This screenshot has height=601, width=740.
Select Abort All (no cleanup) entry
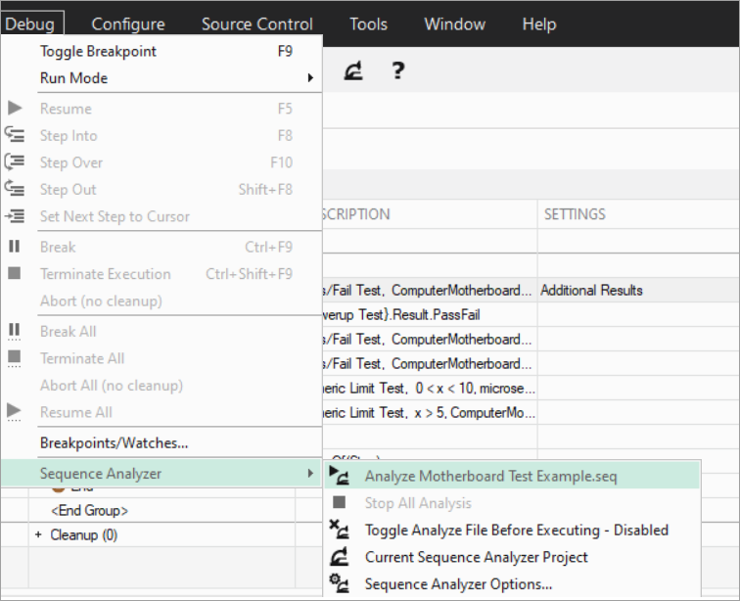tap(162, 386)
